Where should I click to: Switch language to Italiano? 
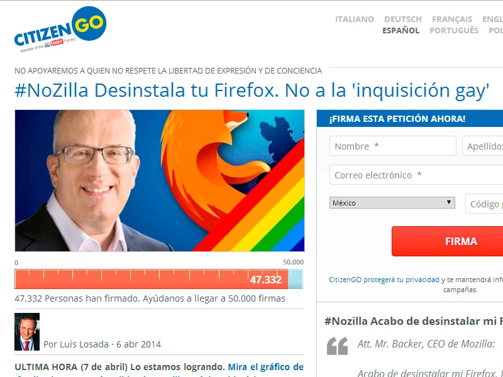click(x=355, y=19)
